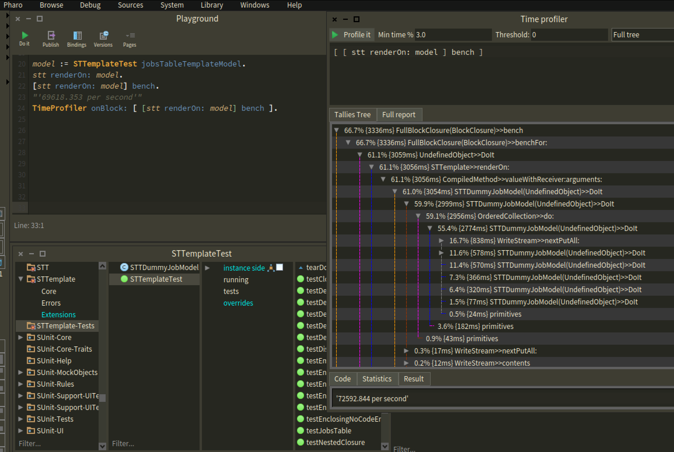Viewport: 674px width, 452px height.
Task: Open the Bindings table icon
Action: tap(77, 36)
